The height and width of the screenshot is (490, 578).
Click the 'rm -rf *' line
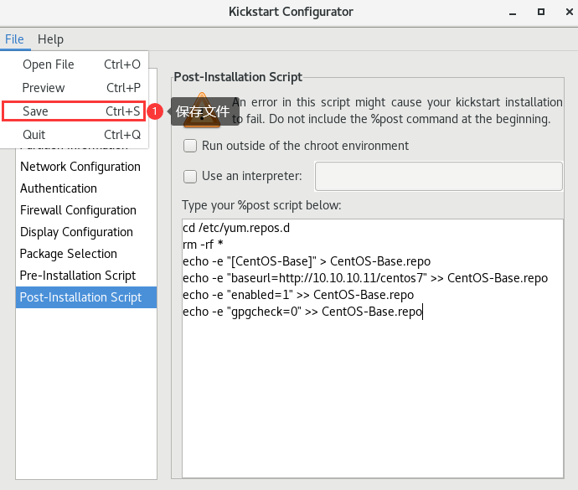point(203,245)
